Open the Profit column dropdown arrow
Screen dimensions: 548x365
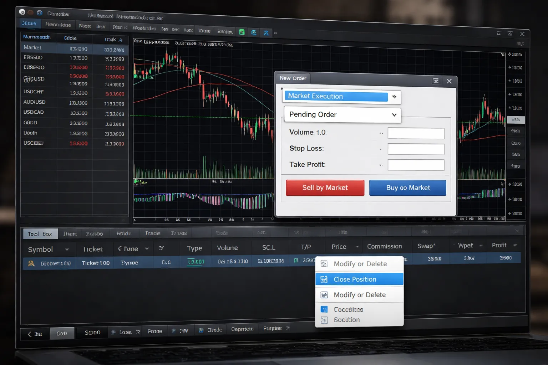515,245
